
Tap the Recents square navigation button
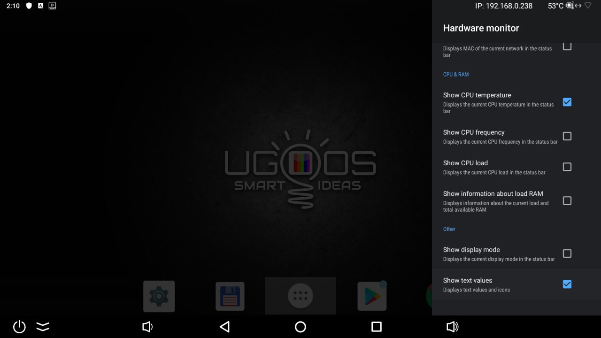pyautogui.click(x=377, y=327)
